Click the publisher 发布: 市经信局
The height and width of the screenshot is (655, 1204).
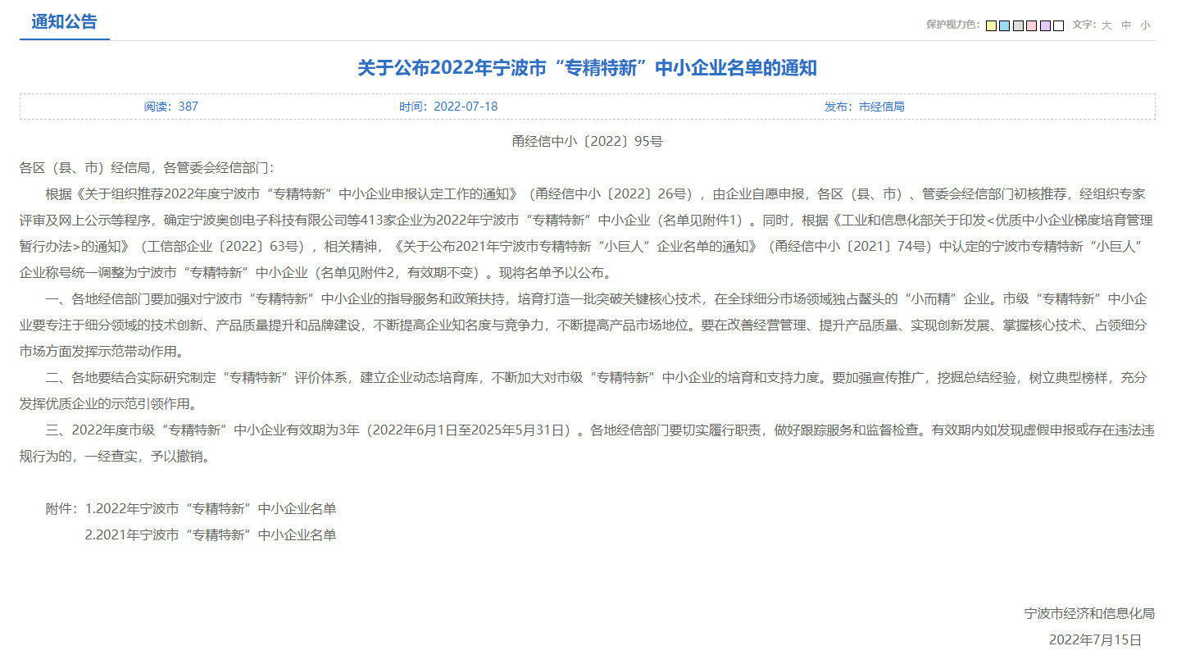[864, 107]
